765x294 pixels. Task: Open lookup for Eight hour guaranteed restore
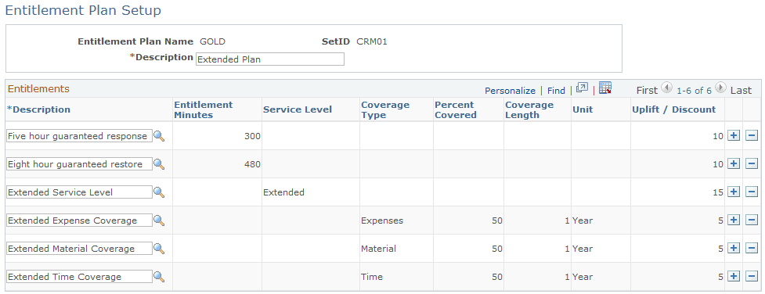(159, 164)
